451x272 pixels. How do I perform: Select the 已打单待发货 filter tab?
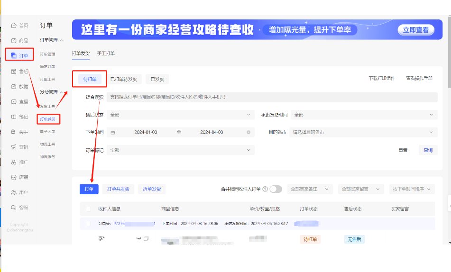(x=123, y=79)
